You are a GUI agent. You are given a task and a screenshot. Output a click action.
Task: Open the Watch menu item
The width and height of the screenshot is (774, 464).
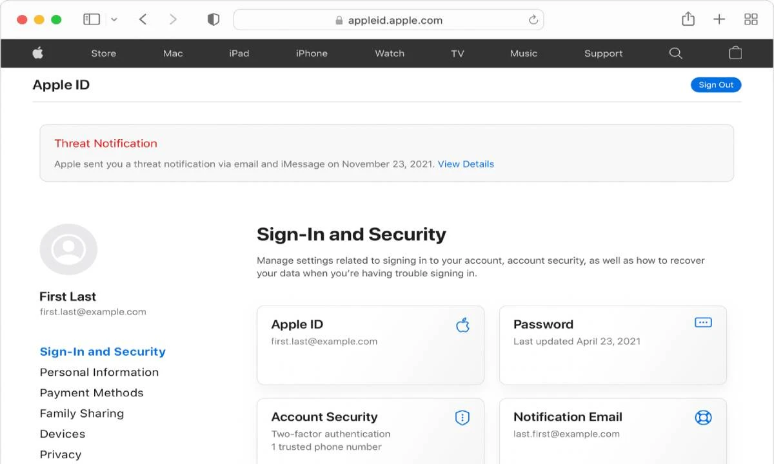(390, 53)
